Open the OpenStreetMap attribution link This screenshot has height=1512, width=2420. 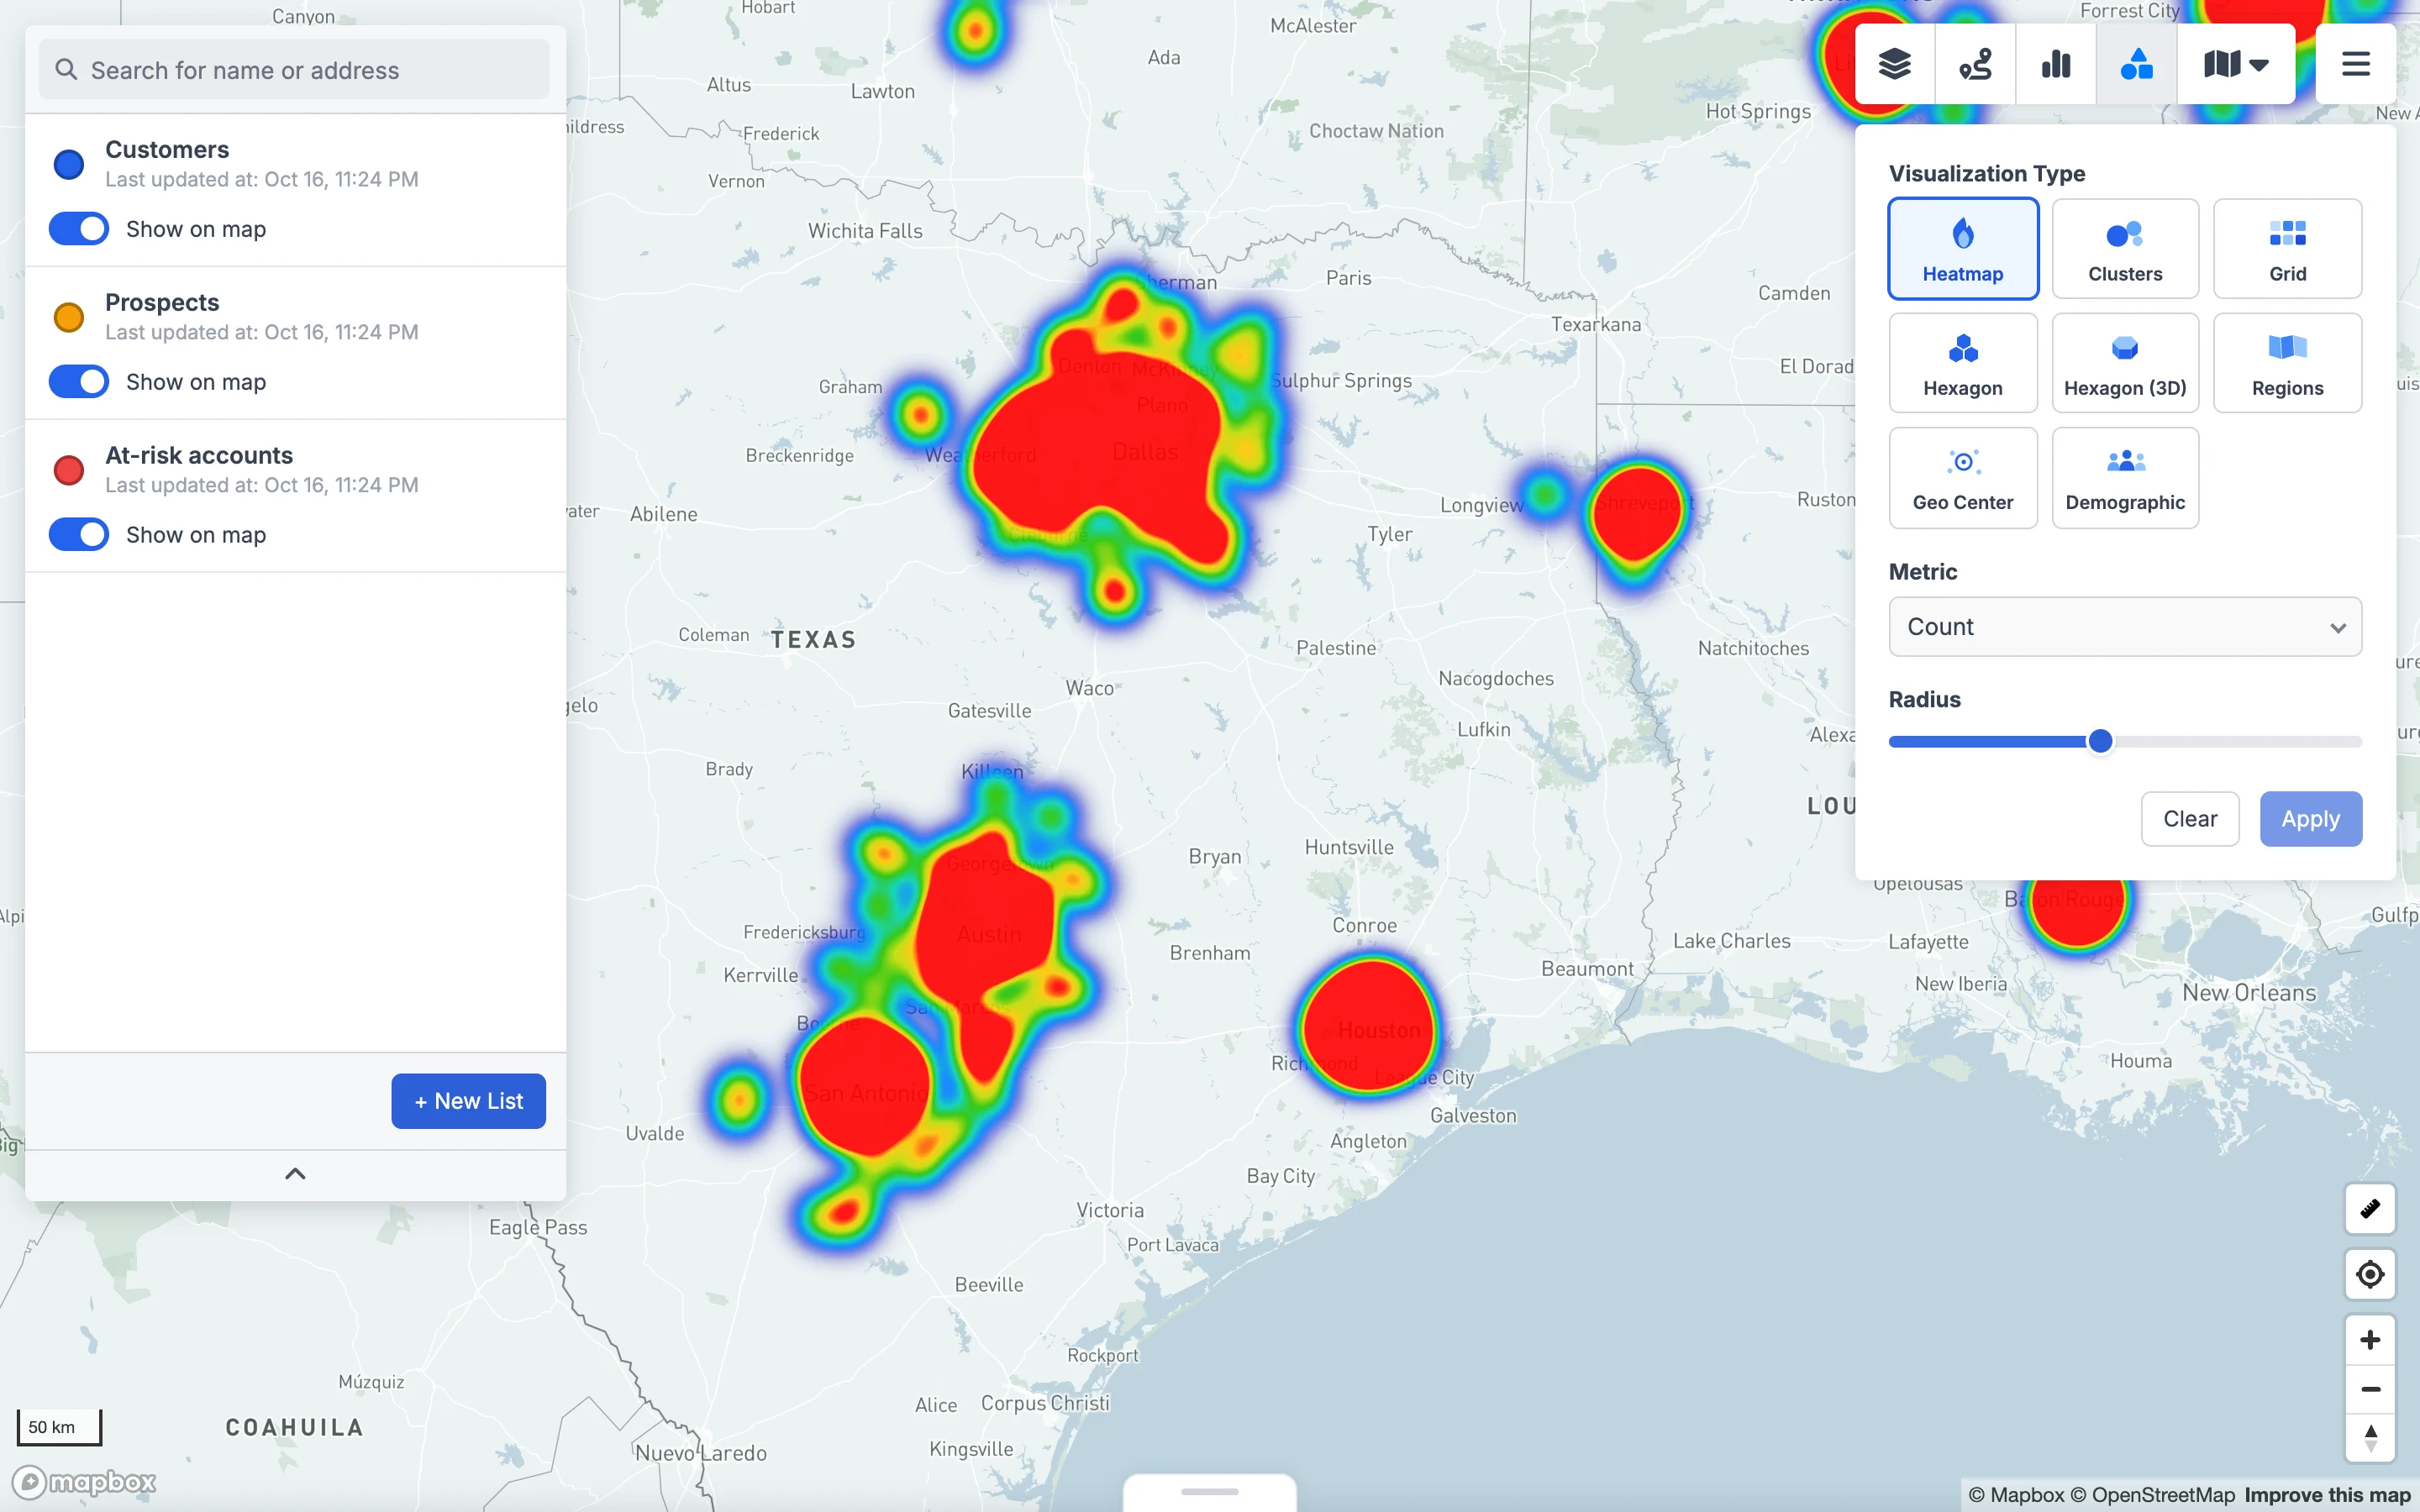coord(2152,1495)
